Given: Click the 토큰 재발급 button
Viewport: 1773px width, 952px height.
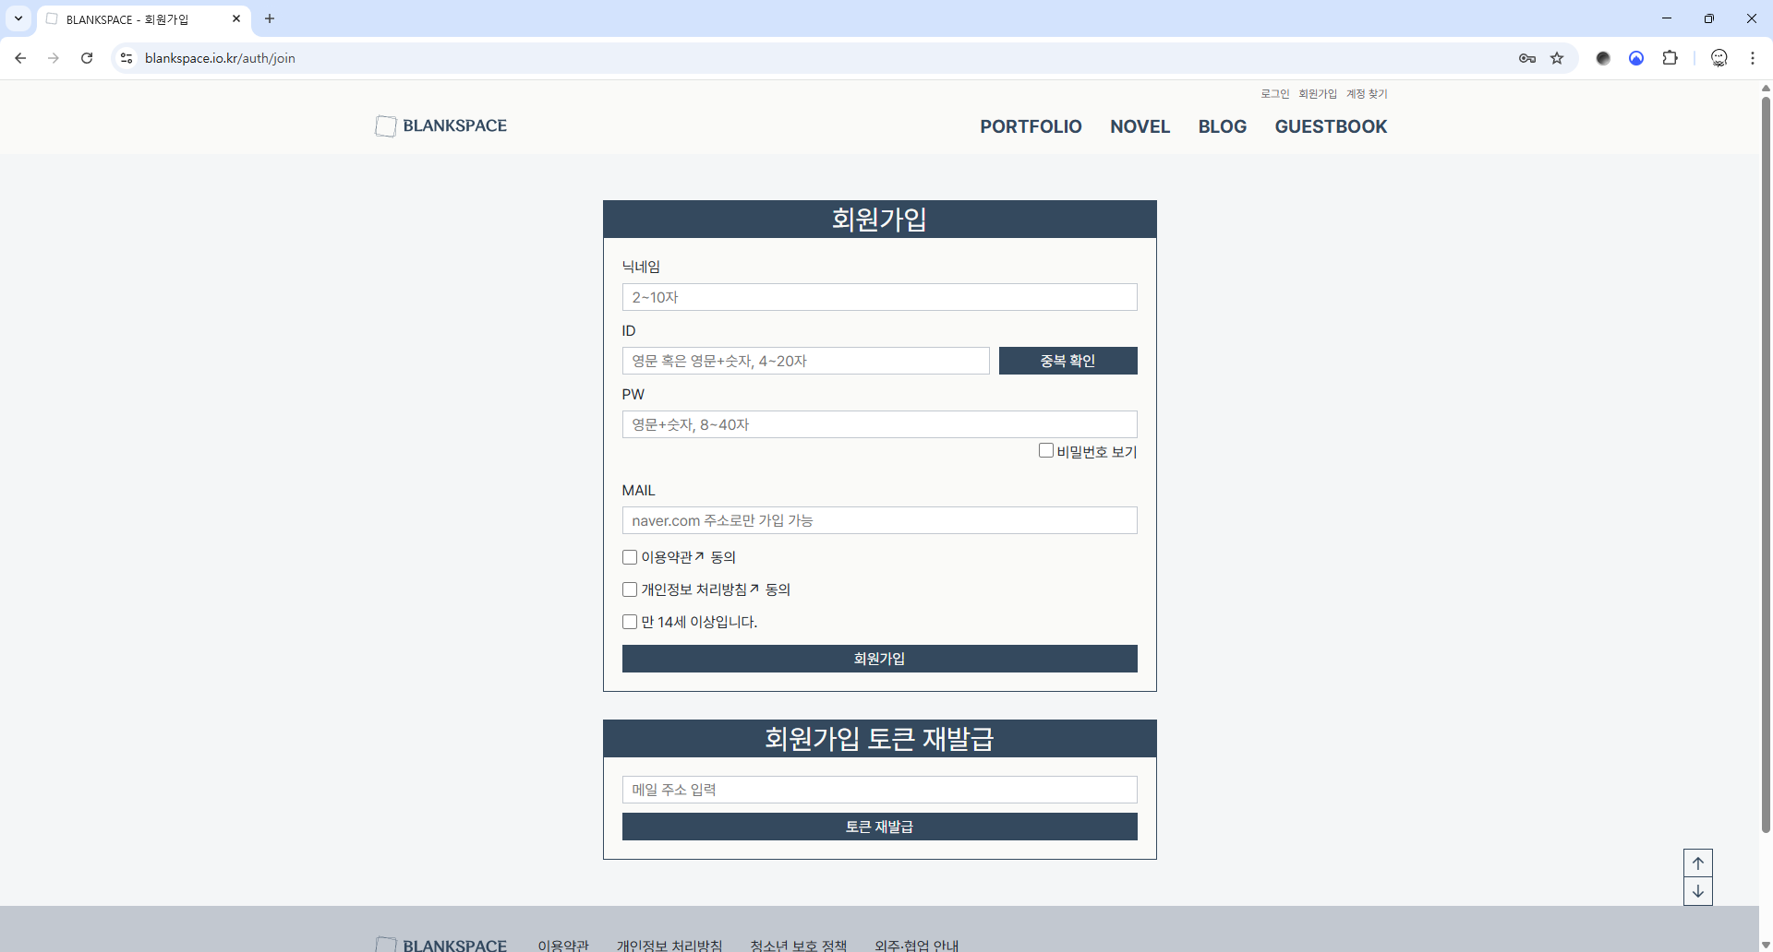Looking at the screenshot, I should [x=879, y=827].
